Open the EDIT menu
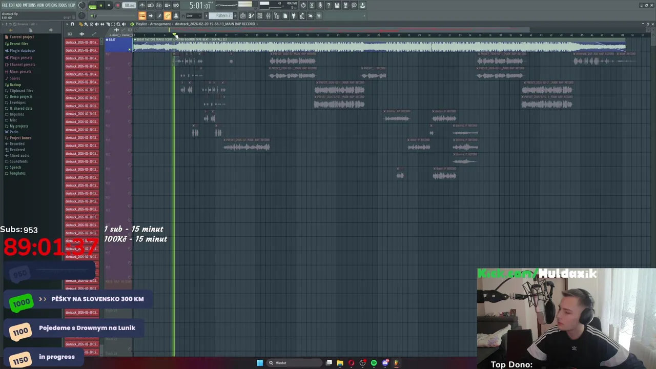 tap(11, 5)
